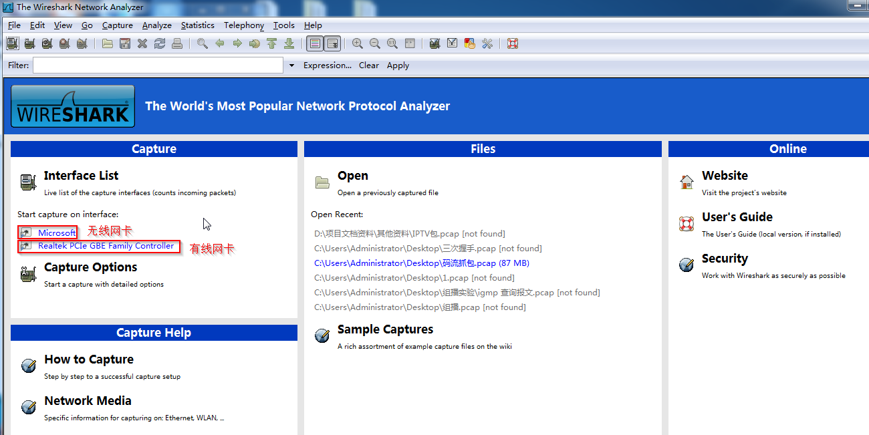This screenshot has height=435, width=869.
Task: Close the capture file X icon
Action: click(142, 43)
